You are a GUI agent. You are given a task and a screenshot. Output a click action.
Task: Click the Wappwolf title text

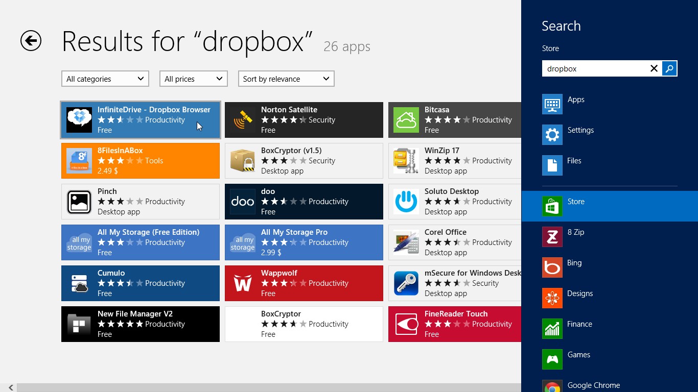point(279,273)
